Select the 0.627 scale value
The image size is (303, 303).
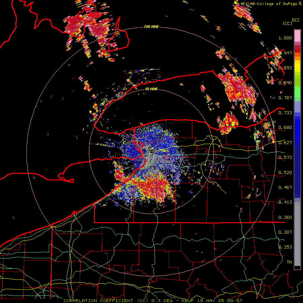coord(285,143)
